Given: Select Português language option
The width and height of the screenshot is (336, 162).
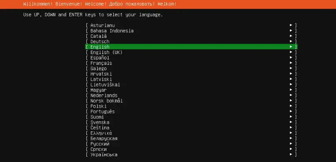Looking at the screenshot, I should [x=191, y=111].
